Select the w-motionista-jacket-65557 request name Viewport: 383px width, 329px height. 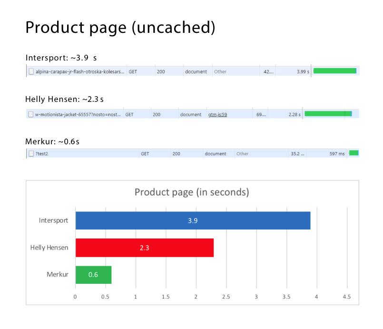coord(78,114)
